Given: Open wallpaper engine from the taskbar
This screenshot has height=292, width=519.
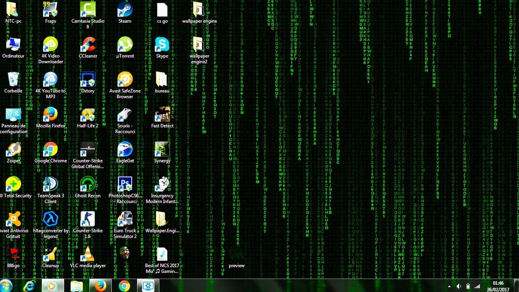Looking at the screenshot, I should coord(148,286).
